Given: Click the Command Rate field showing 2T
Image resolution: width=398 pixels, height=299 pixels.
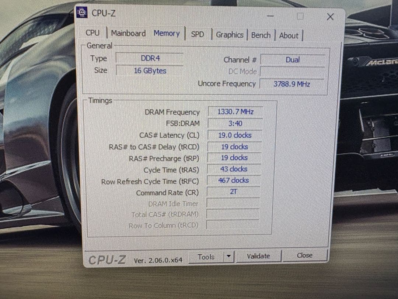Looking at the screenshot, I should tap(233, 192).
